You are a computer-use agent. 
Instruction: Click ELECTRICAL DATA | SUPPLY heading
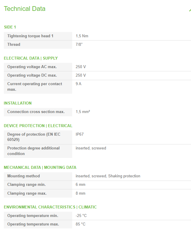[x=31, y=58]
